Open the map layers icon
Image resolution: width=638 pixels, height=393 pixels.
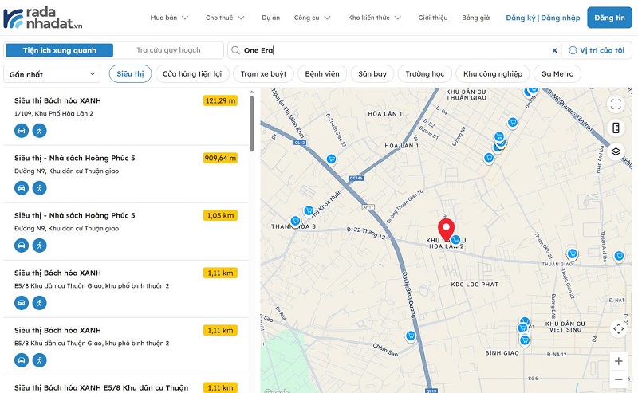tap(616, 151)
